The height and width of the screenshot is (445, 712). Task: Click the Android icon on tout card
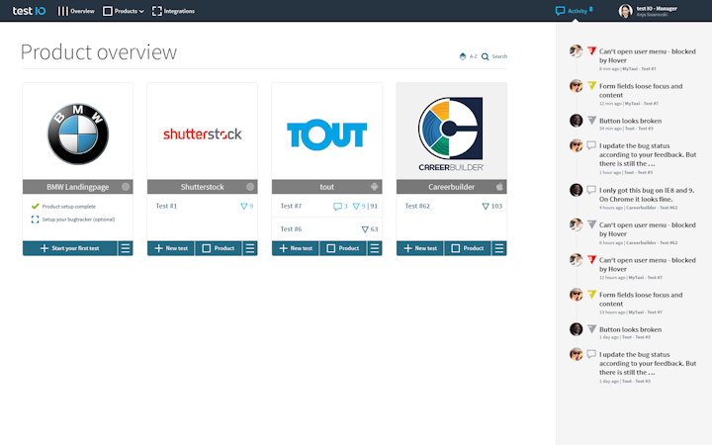pos(374,187)
